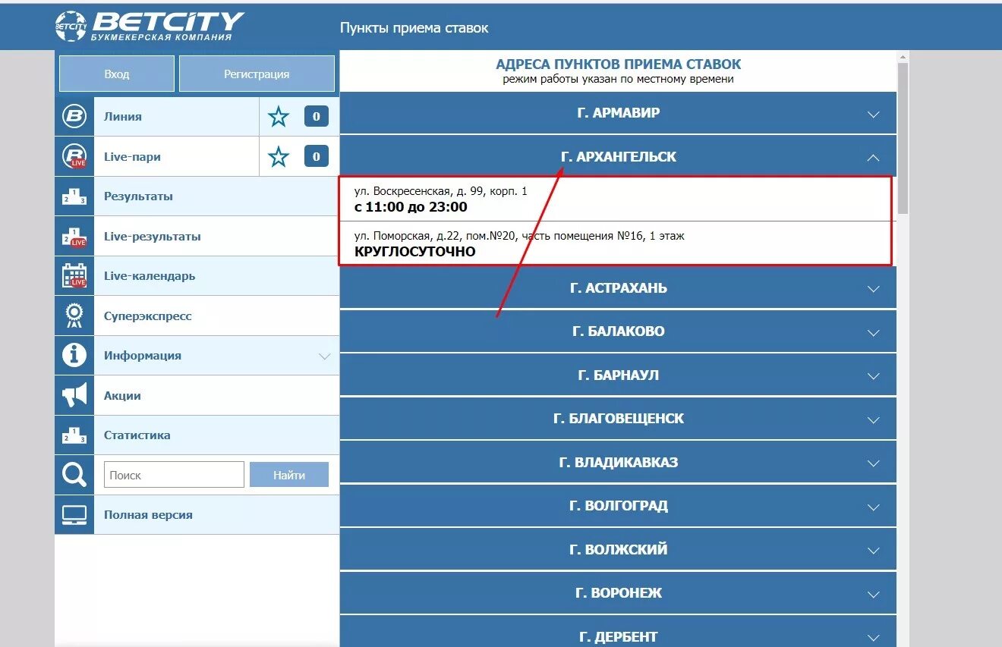Click the counter badge in Live-пари row
The width and height of the screenshot is (1002, 647).
coord(317,157)
